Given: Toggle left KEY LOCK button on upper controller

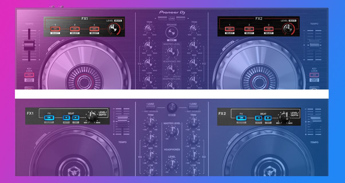Looking at the screenshot, I should point(29,75).
